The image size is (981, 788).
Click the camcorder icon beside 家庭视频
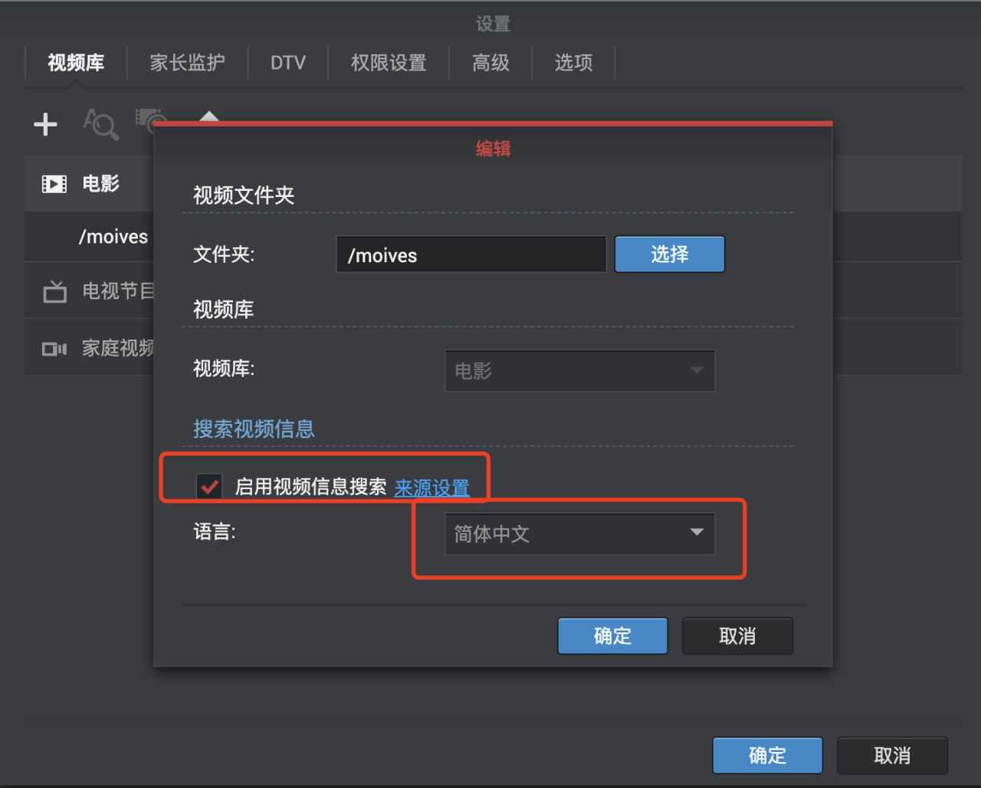54,347
